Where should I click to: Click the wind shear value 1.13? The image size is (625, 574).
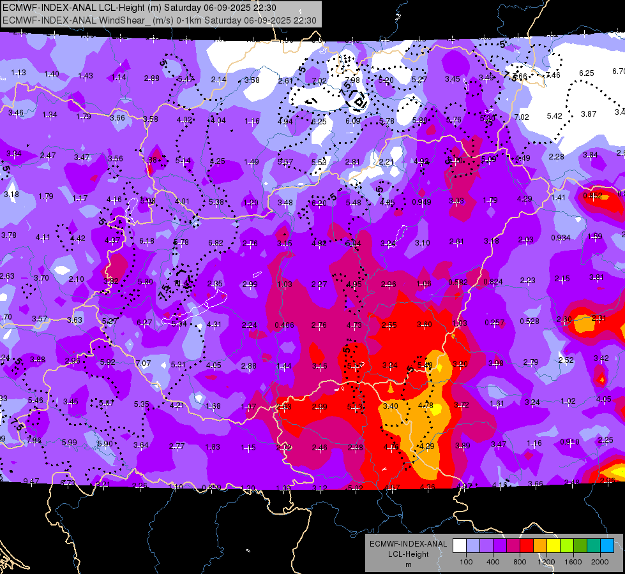19,73
